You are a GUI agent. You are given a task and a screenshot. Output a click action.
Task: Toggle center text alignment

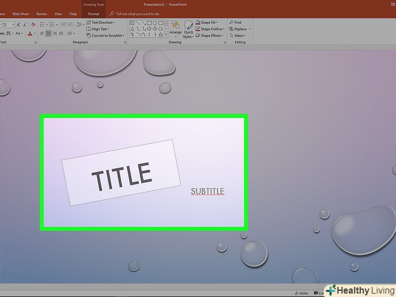[x=48, y=34]
